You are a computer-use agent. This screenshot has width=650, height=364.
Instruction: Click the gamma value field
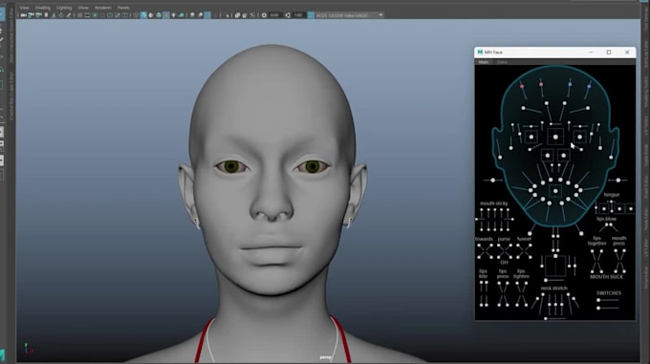[298, 15]
